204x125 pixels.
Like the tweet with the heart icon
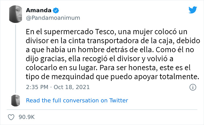(x=11, y=117)
